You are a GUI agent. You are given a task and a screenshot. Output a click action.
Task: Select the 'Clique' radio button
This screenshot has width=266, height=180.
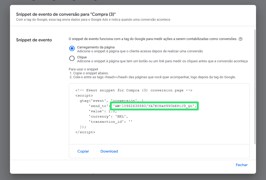[x=72, y=59]
